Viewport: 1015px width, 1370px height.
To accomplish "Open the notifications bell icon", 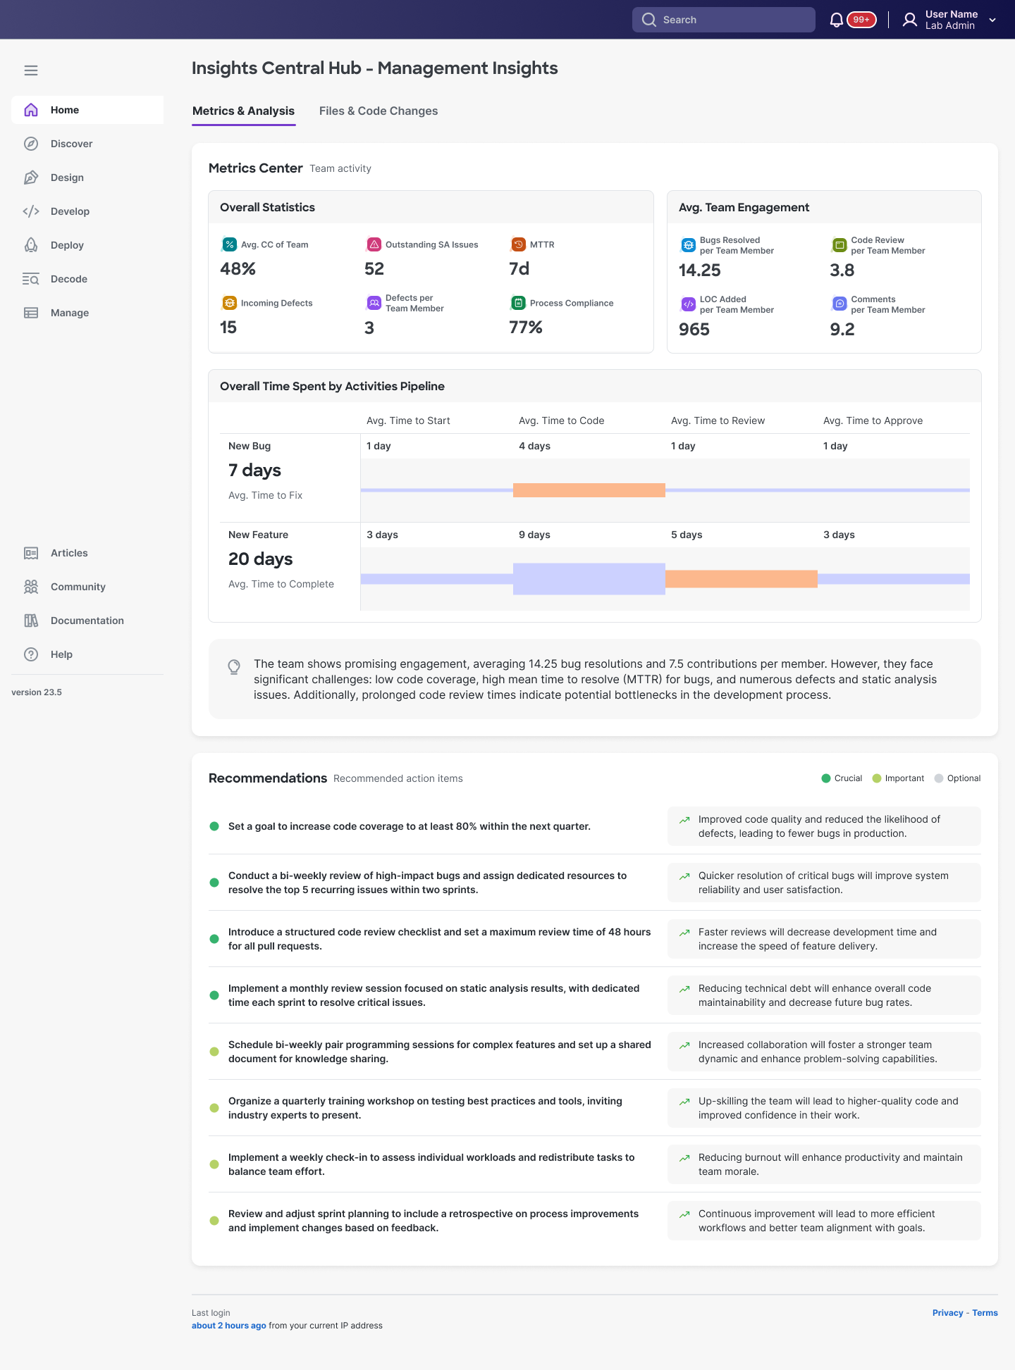I will coord(836,20).
